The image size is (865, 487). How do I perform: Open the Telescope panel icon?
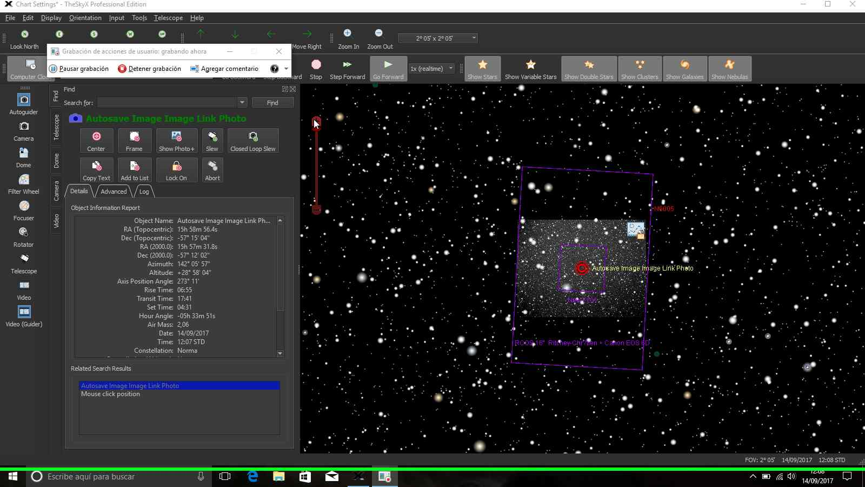pyautogui.click(x=24, y=263)
